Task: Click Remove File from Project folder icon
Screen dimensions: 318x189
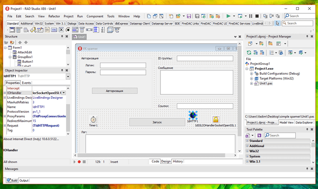Action: 218,16
